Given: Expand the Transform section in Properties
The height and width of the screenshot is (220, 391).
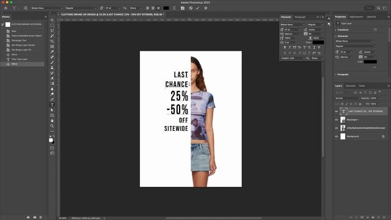Looking at the screenshot, I should (x=335, y=30).
